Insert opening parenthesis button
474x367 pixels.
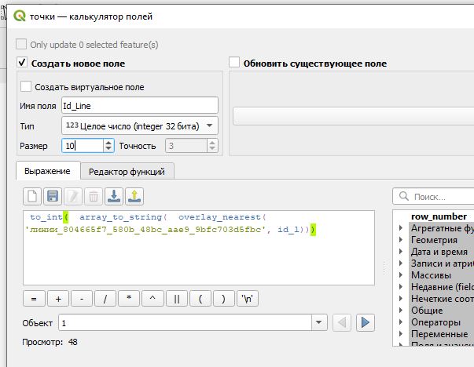tap(200, 299)
